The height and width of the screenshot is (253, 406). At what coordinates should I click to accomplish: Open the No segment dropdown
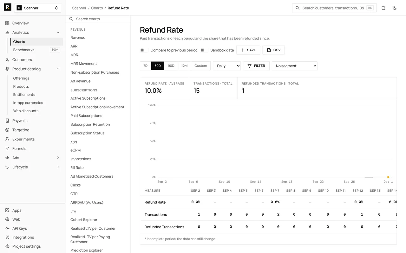(295, 66)
